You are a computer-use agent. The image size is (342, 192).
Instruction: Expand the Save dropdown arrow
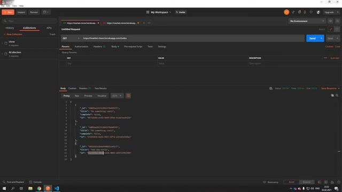[337, 38]
